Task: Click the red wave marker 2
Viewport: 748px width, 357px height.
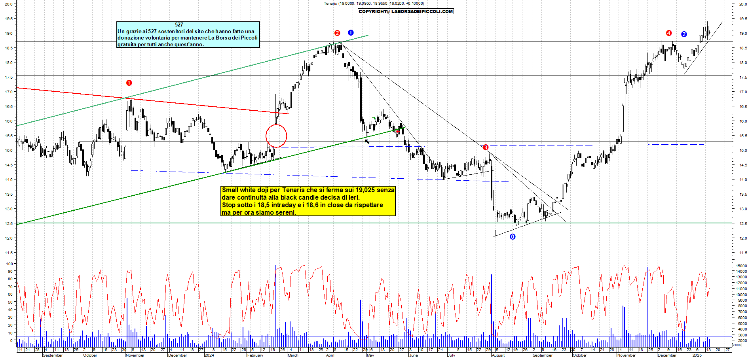Action: [x=337, y=33]
